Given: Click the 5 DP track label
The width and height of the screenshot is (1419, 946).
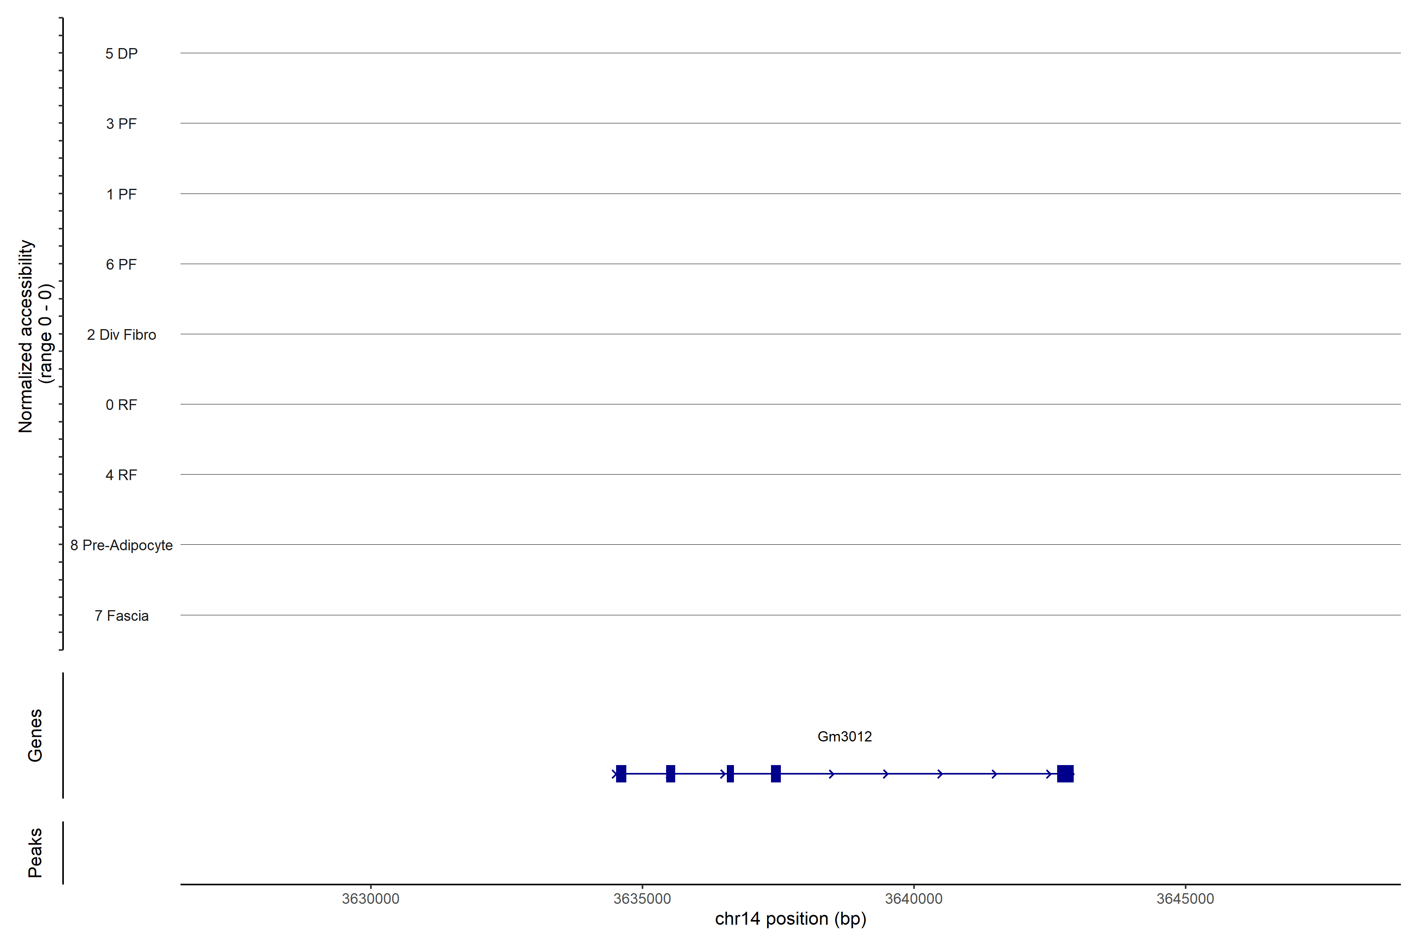Looking at the screenshot, I should 121,54.
